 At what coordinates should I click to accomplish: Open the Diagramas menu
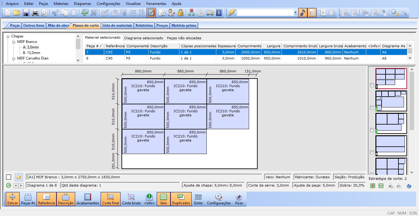coord(82,4)
